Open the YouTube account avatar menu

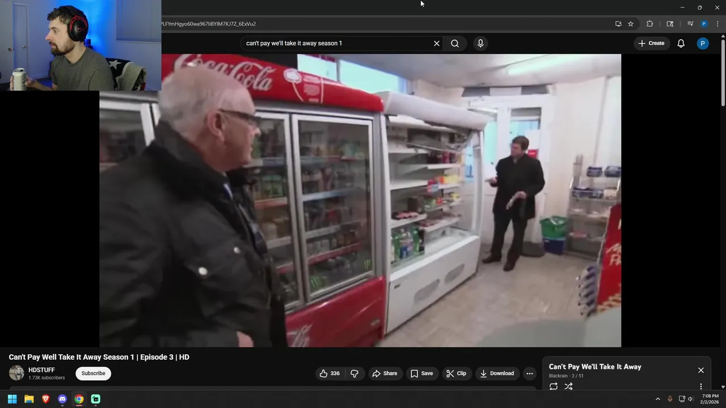point(703,43)
